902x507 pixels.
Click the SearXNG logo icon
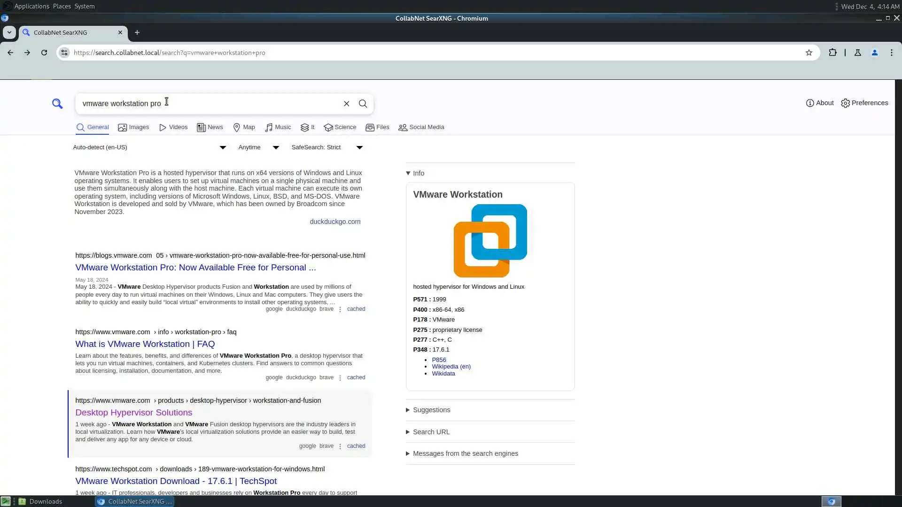(x=57, y=104)
